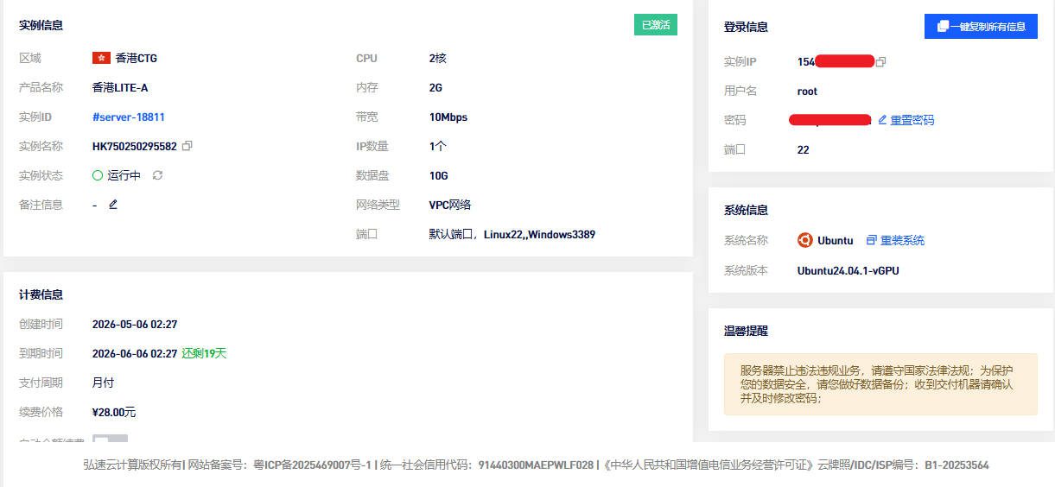Select username value root
The image size is (1055, 487).
click(x=807, y=91)
